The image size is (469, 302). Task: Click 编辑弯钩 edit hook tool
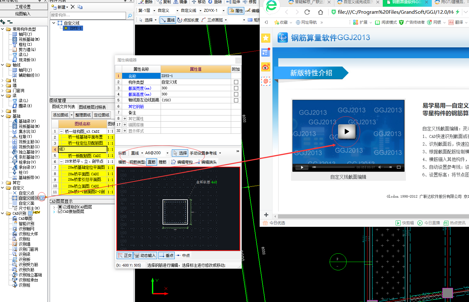(x=182, y=162)
